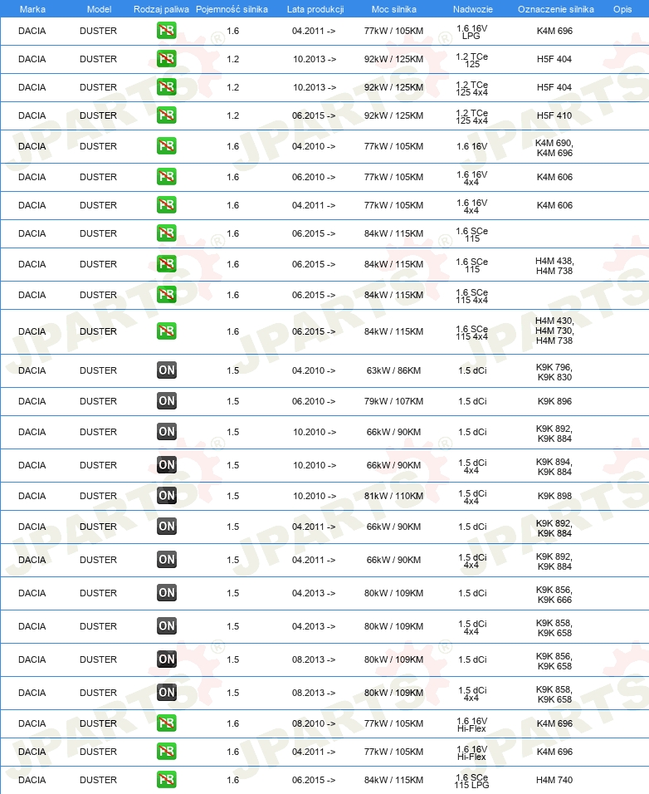Click the Nadwozie column header
The image size is (649, 794).
click(x=473, y=9)
